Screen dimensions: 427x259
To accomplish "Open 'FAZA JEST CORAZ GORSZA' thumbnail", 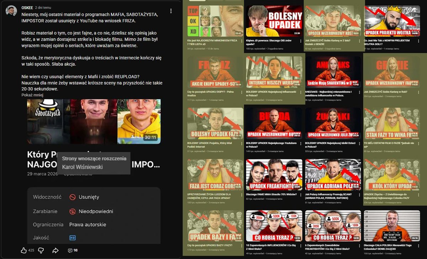I will point(215,174).
